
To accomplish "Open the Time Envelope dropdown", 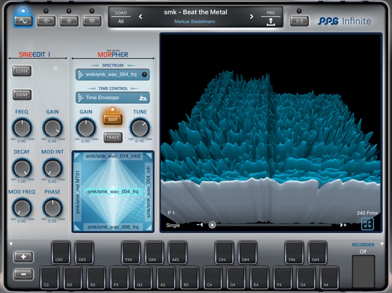I will 113,97.
